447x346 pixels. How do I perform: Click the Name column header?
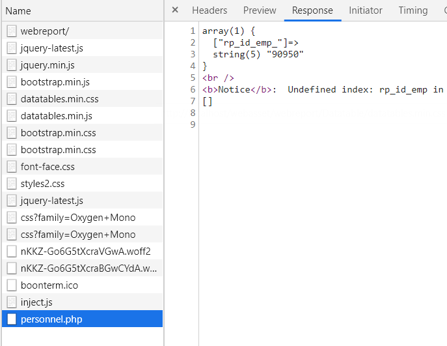tap(18, 11)
